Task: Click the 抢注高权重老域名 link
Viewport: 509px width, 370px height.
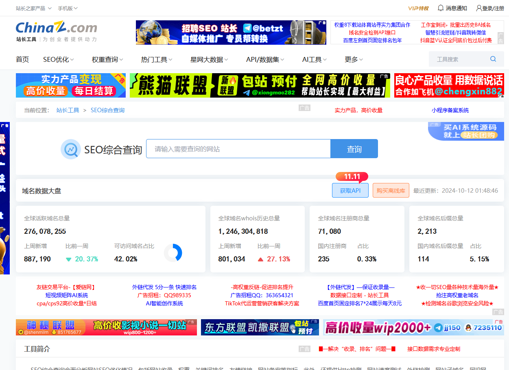Action: pyautogui.click(x=457, y=295)
